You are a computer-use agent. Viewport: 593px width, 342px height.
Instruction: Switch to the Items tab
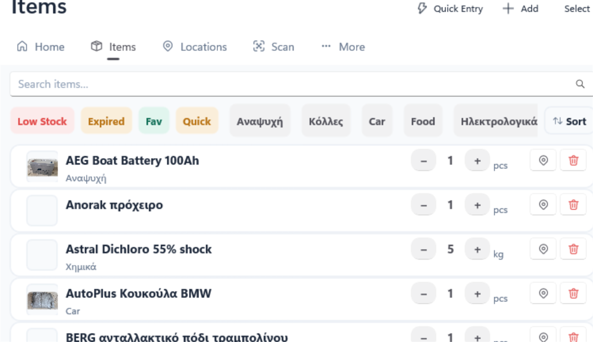[114, 47]
